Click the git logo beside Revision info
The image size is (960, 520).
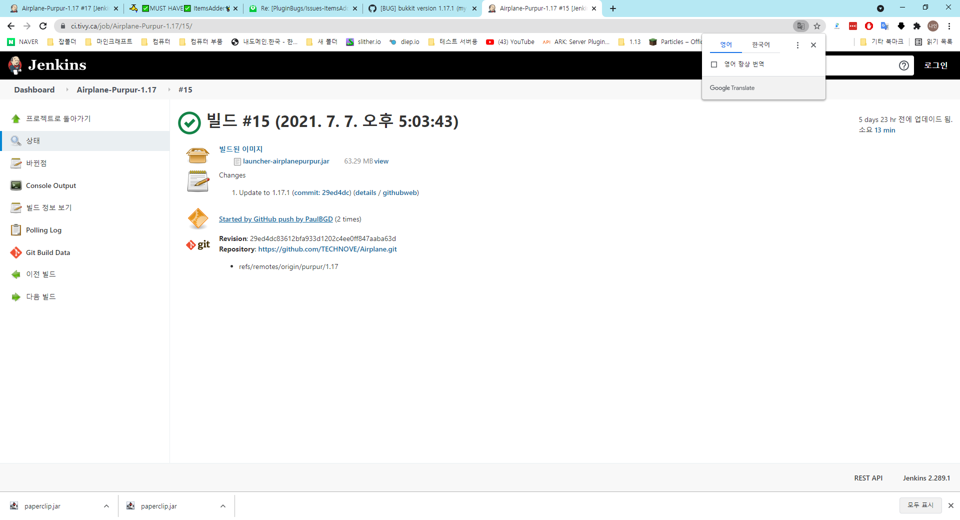197,244
